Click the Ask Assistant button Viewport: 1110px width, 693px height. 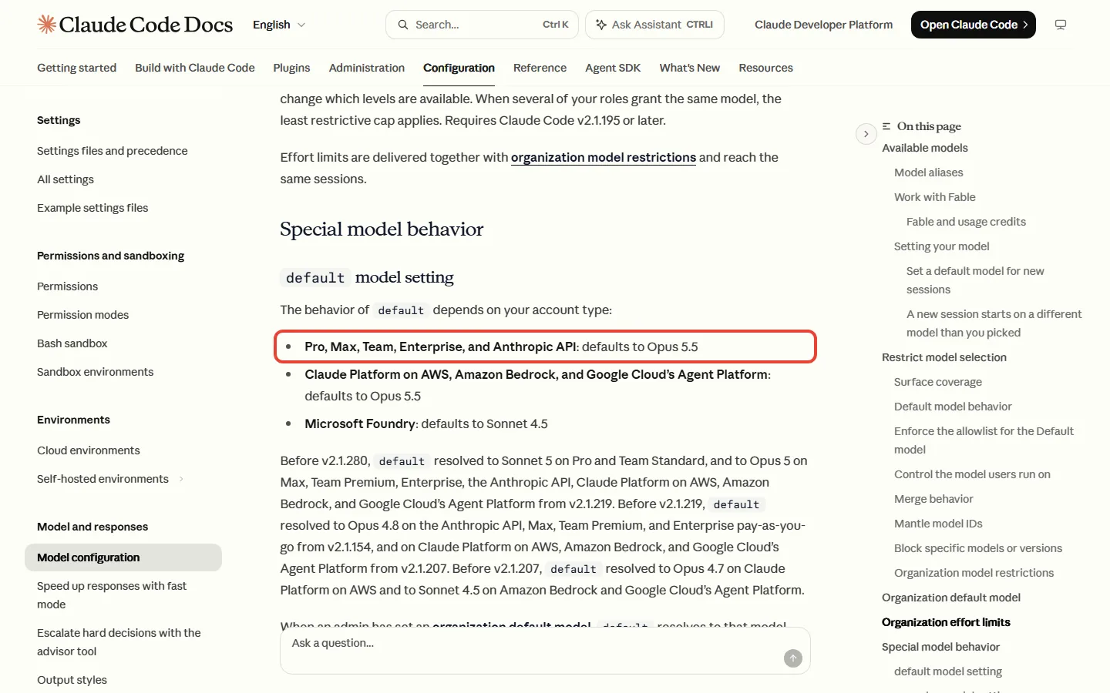click(654, 25)
